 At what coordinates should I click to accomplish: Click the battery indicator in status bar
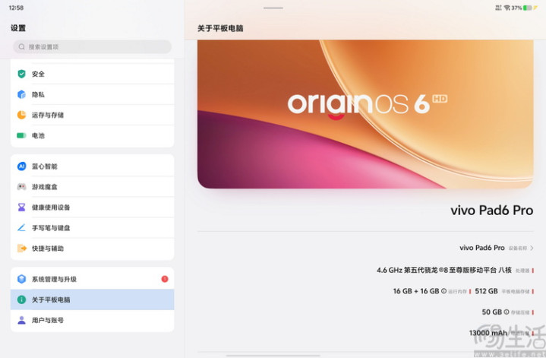coord(527,8)
